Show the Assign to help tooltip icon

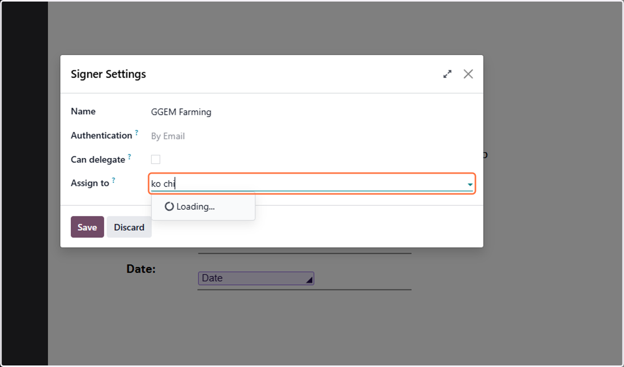click(x=113, y=180)
